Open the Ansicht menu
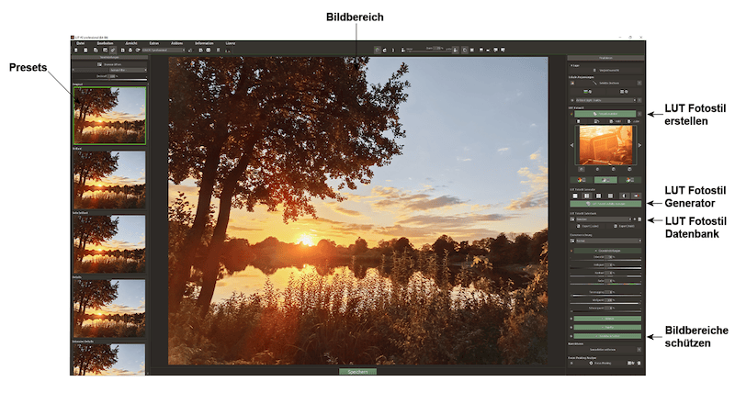The height and width of the screenshot is (415, 735). pos(130,42)
